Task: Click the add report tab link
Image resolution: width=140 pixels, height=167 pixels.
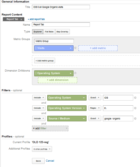Action: point(36,19)
